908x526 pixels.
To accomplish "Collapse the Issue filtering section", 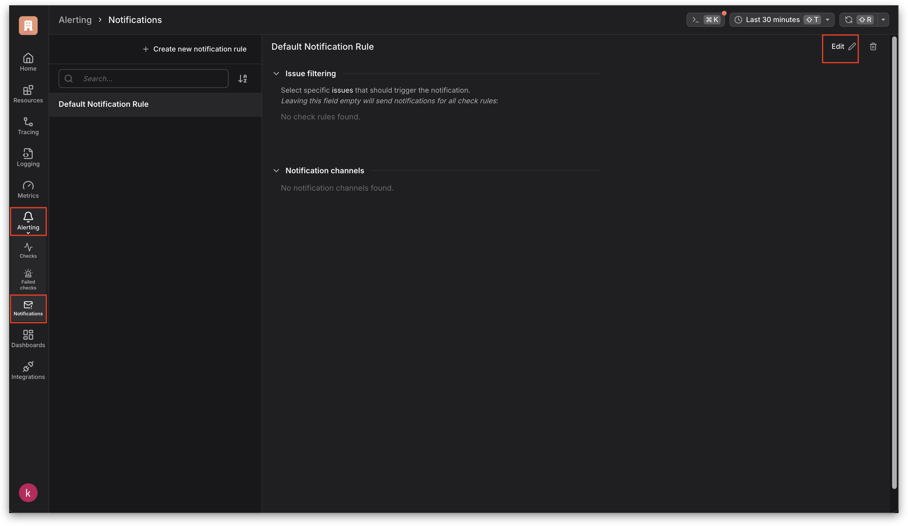I will pos(276,74).
